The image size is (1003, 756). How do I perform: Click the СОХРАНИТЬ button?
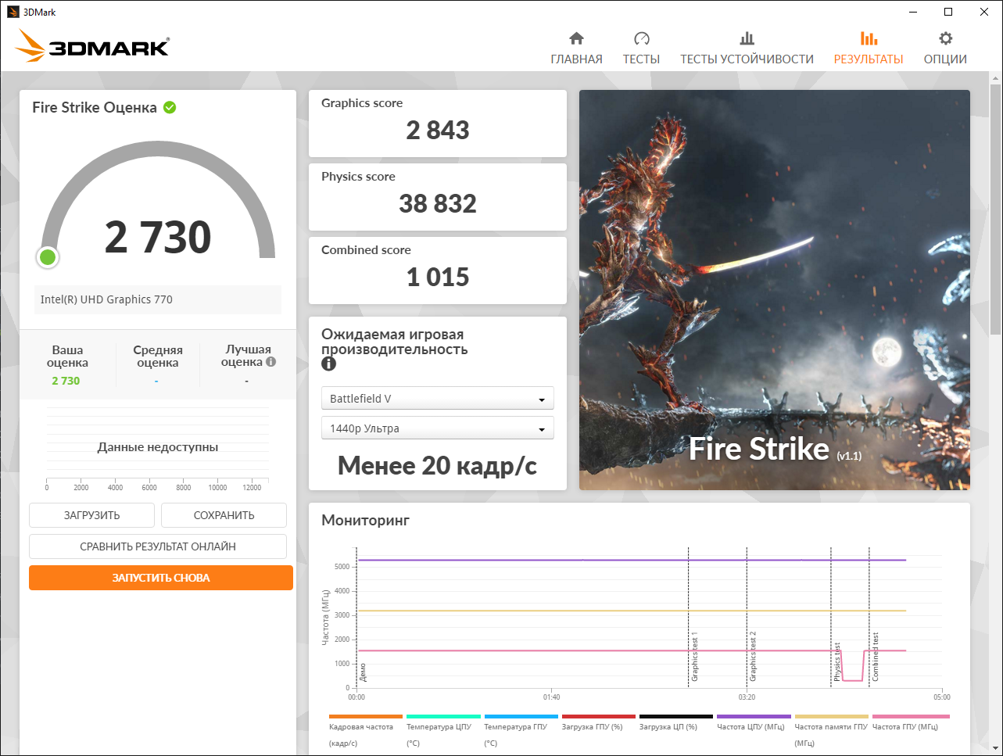point(224,515)
